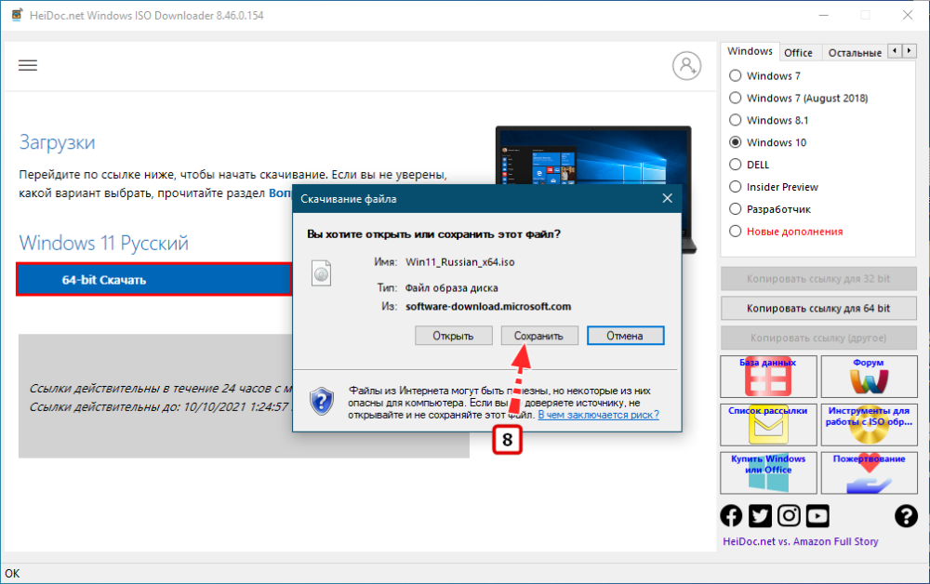The width and height of the screenshot is (930, 584).
Task: Select the Windows 7 radio button
Action: pyautogui.click(x=735, y=76)
